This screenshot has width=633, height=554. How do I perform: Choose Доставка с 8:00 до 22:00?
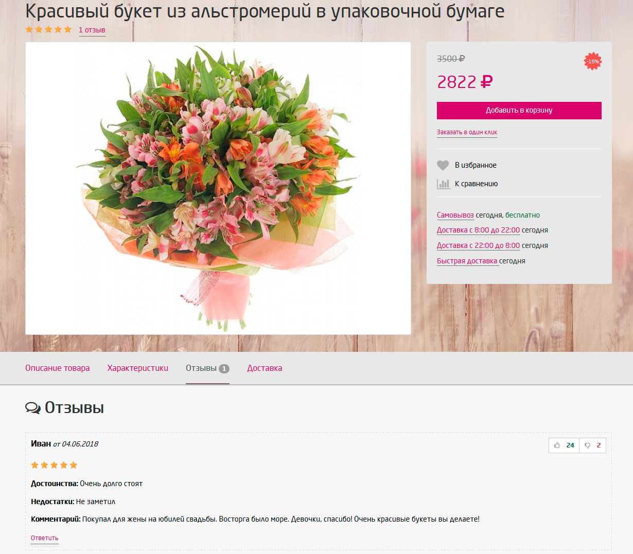pyautogui.click(x=479, y=230)
